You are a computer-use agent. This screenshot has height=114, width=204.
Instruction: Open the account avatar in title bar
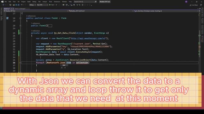pos(186,2)
